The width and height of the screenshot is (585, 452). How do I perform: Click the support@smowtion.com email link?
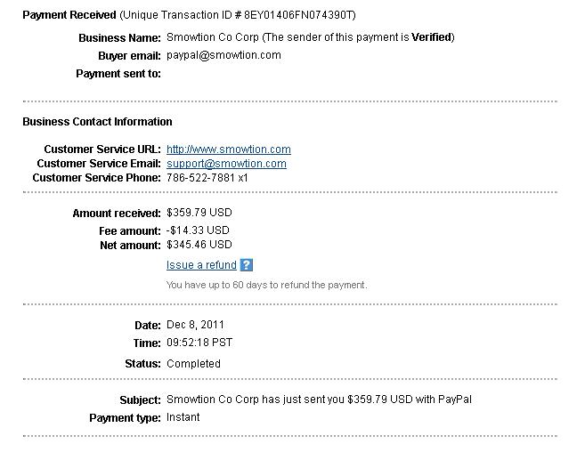(x=226, y=164)
